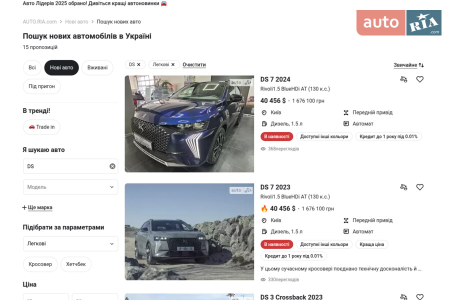Toggle the Trade in trend filter
The image size is (450, 300).
click(x=41, y=127)
